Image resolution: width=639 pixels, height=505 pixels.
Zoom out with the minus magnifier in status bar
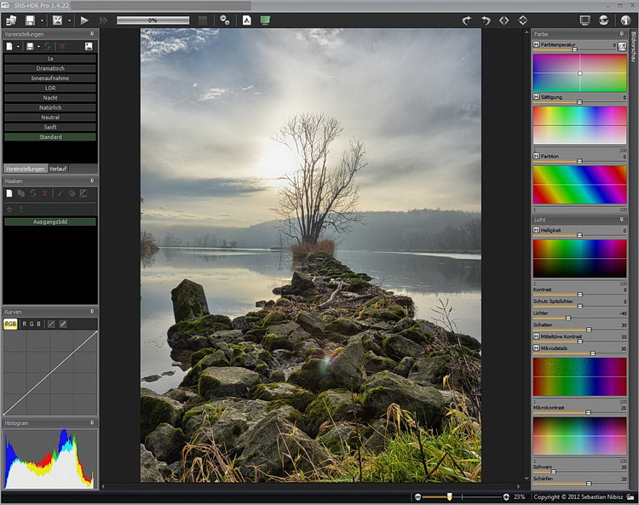pyautogui.click(x=417, y=496)
